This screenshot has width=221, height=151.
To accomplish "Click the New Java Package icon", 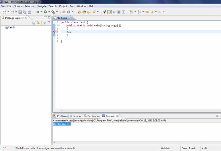I will click(64, 12).
